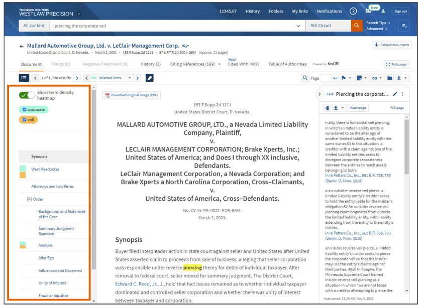Expand the Citing References tab dropdown arrow

220,64
